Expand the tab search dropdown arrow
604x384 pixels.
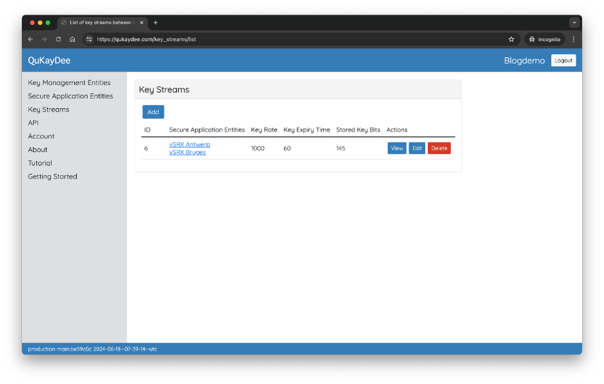tap(574, 23)
